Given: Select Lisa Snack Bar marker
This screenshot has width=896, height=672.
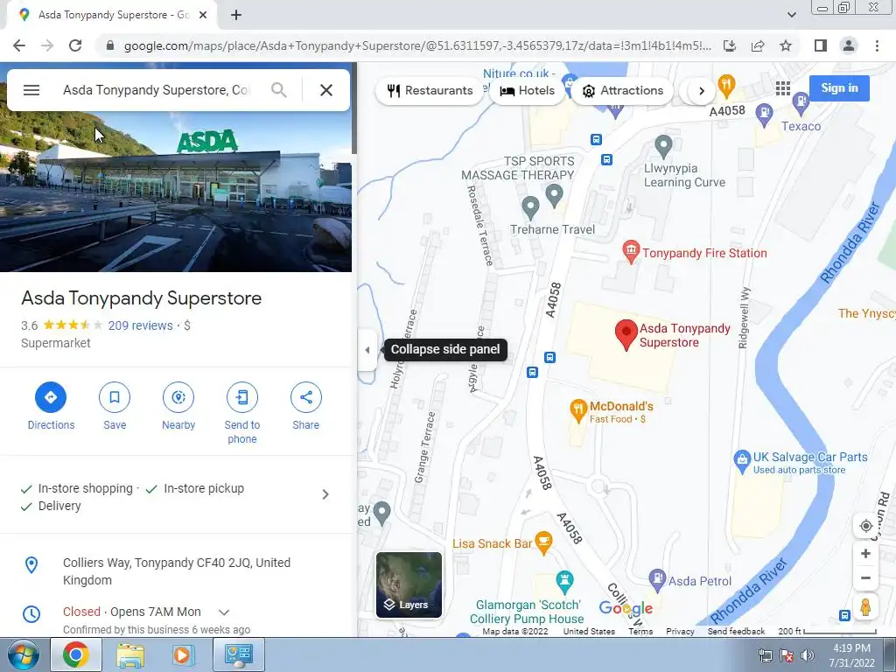Looking at the screenshot, I should tap(543, 542).
